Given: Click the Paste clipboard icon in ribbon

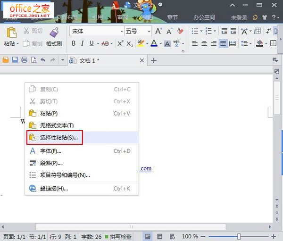Looking at the screenshot, I should [x=11, y=33].
